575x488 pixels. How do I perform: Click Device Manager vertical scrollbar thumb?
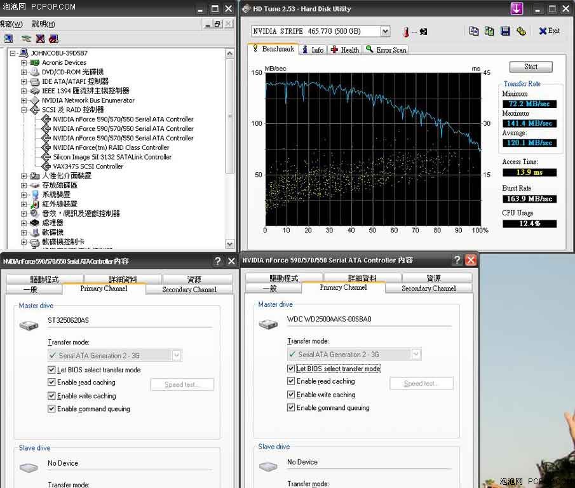click(x=229, y=116)
